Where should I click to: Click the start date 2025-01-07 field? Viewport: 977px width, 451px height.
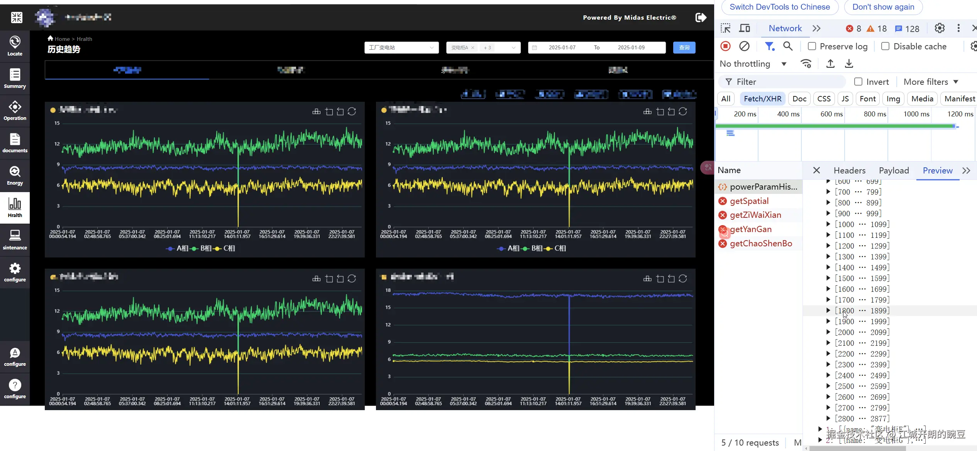point(562,47)
